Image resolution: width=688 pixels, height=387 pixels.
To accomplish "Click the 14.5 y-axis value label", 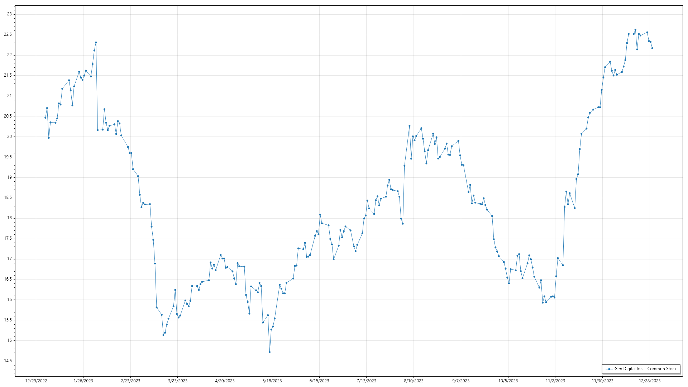I will coord(8,361).
